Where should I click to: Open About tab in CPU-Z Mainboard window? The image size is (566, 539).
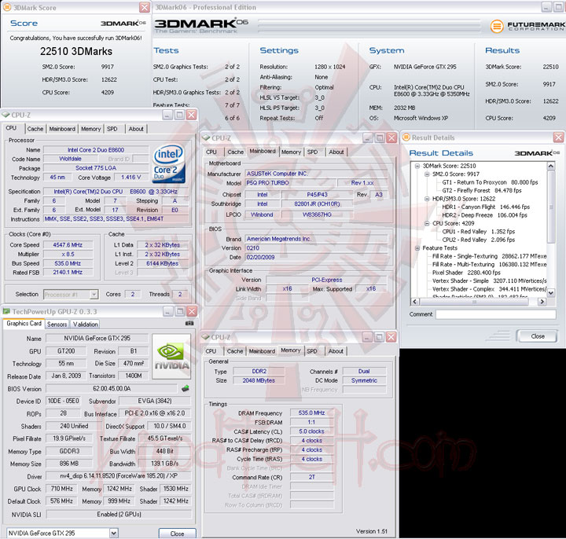click(336, 152)
